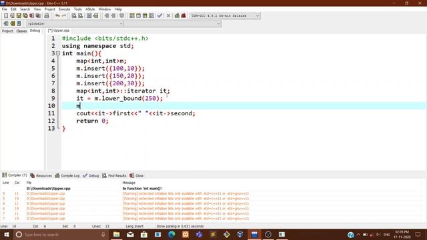Screen dimensions: 427x240
Task: Select the Upper.cpp editor tab
Action: pos(59,31)
